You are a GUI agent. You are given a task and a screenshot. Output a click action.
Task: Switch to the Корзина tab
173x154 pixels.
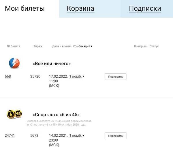80,9
